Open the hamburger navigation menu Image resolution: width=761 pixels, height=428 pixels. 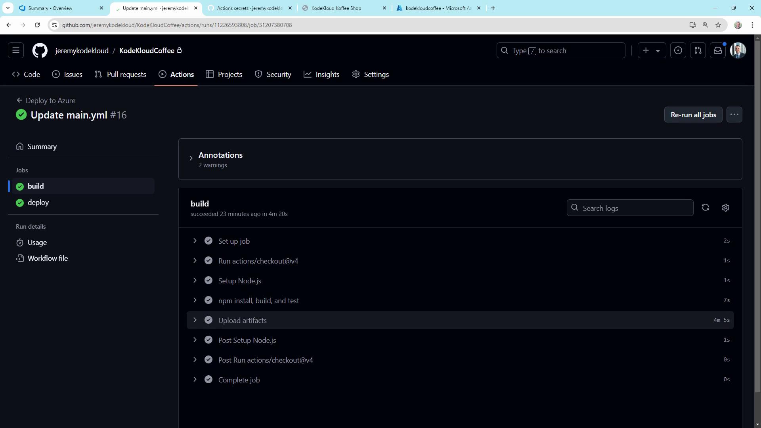(x=16, y=51)
